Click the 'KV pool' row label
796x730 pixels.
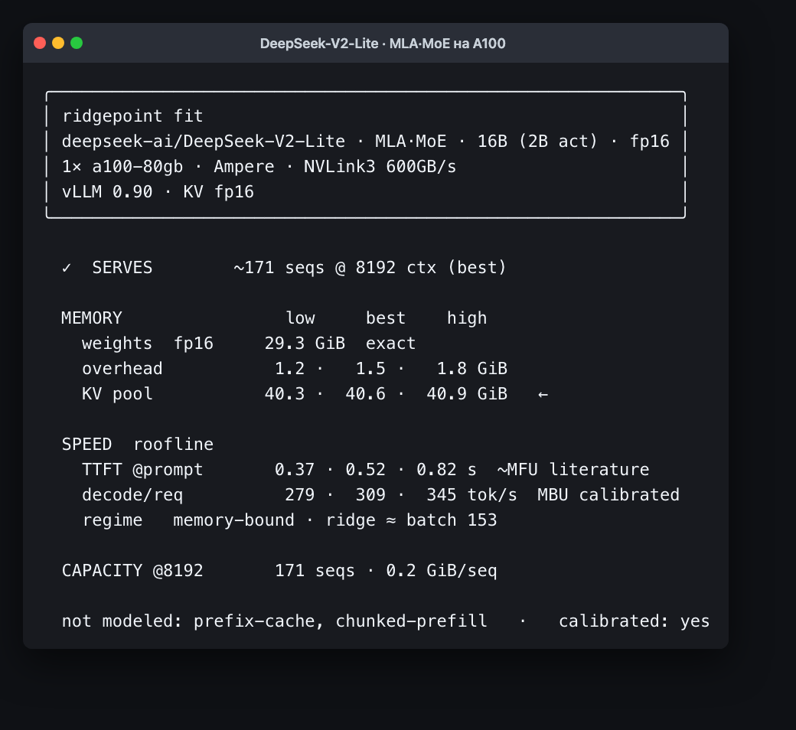(x=117, y=394)
